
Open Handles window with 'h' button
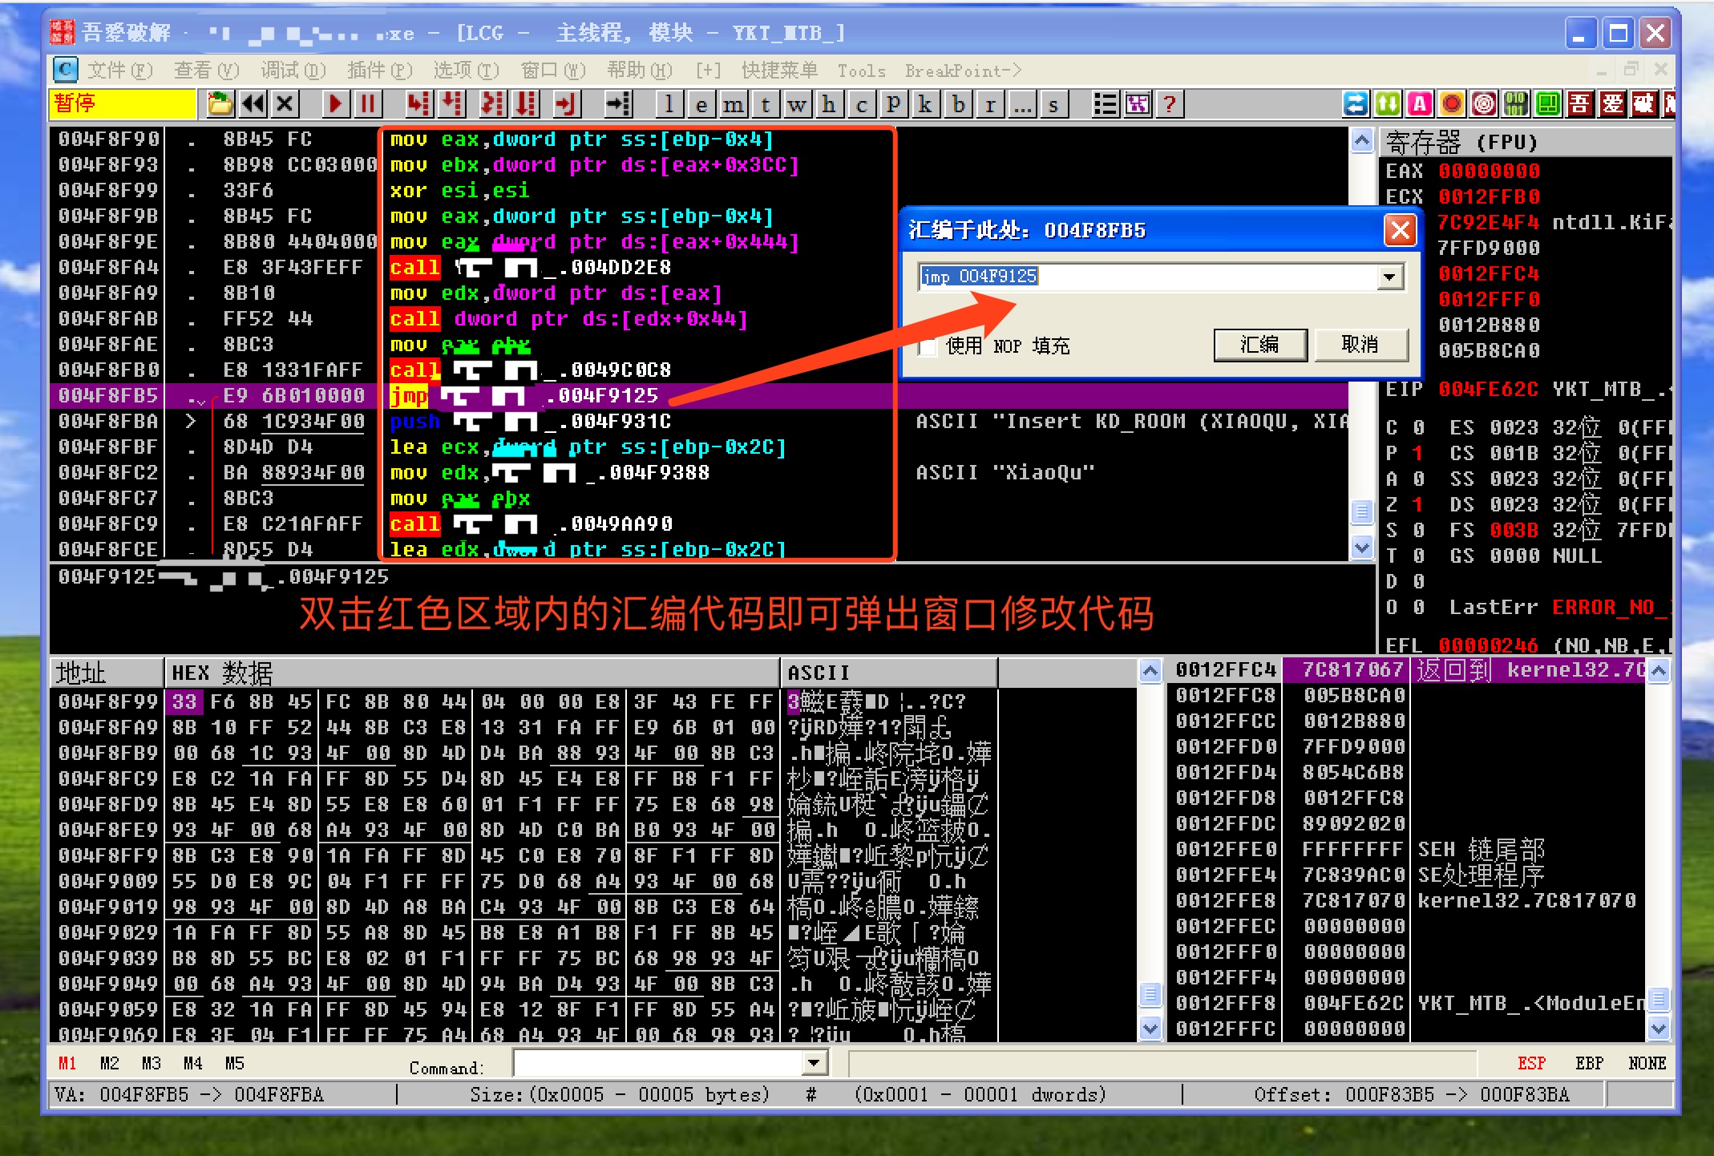click(x=829, y=104)
